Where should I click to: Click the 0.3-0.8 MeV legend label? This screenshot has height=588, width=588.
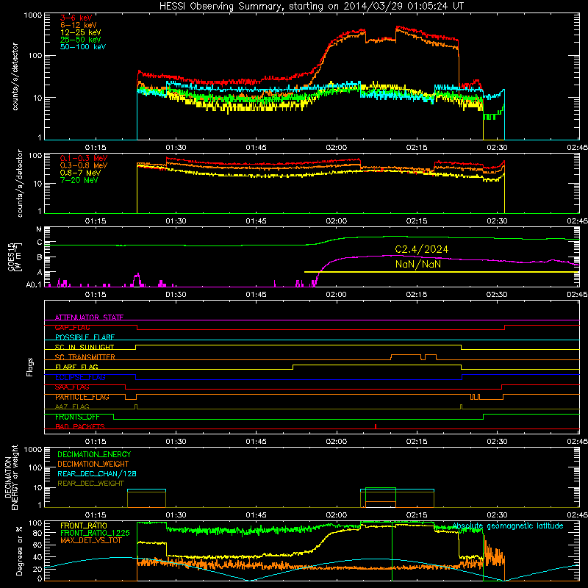pyautogui.click(x=84, y=165)
